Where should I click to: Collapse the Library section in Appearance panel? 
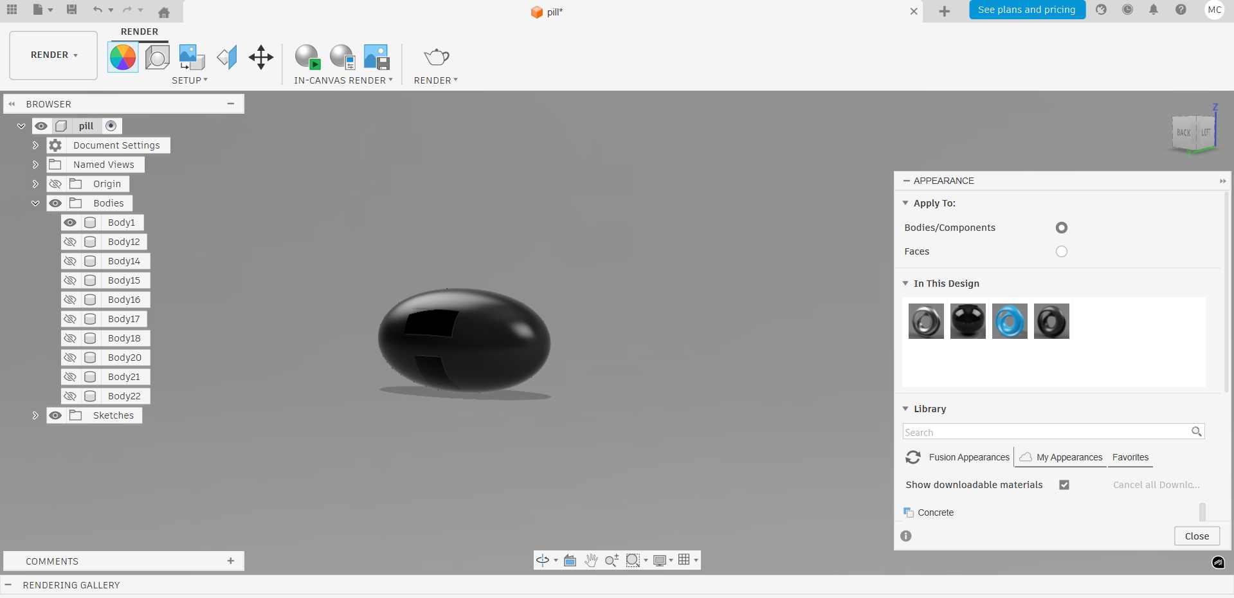coord(905,409)
